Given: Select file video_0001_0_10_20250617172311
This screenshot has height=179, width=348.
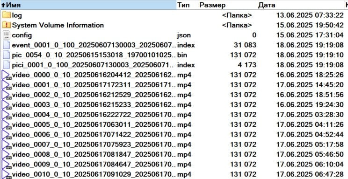Looking at the screenshot, I should 94,85.
